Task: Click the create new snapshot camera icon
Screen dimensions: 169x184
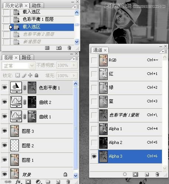Action: (x=59, y=48)
